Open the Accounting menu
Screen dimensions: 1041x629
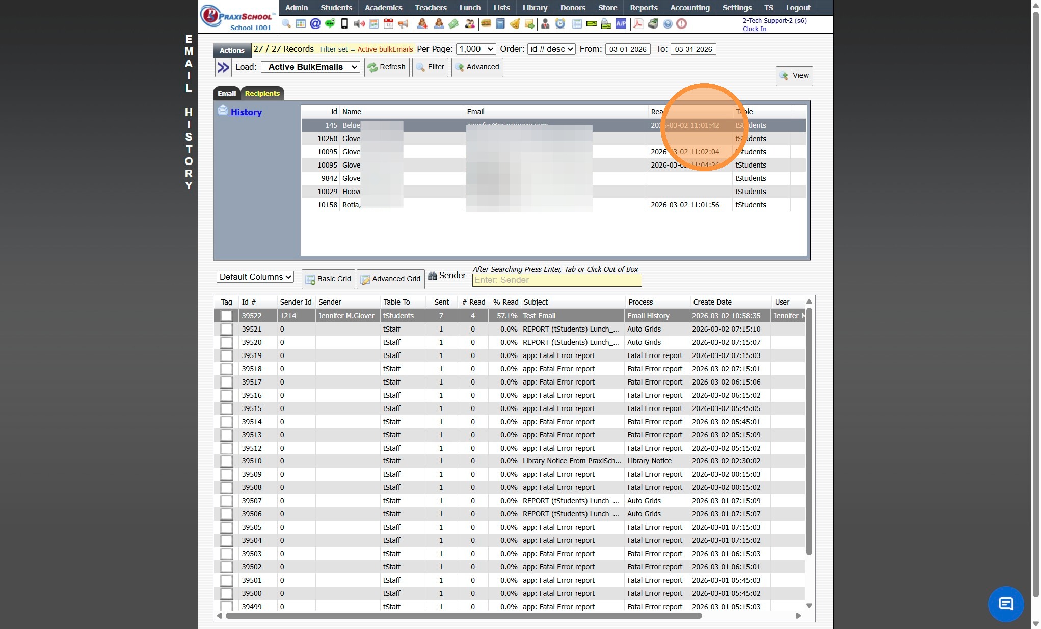click(689, 8)
